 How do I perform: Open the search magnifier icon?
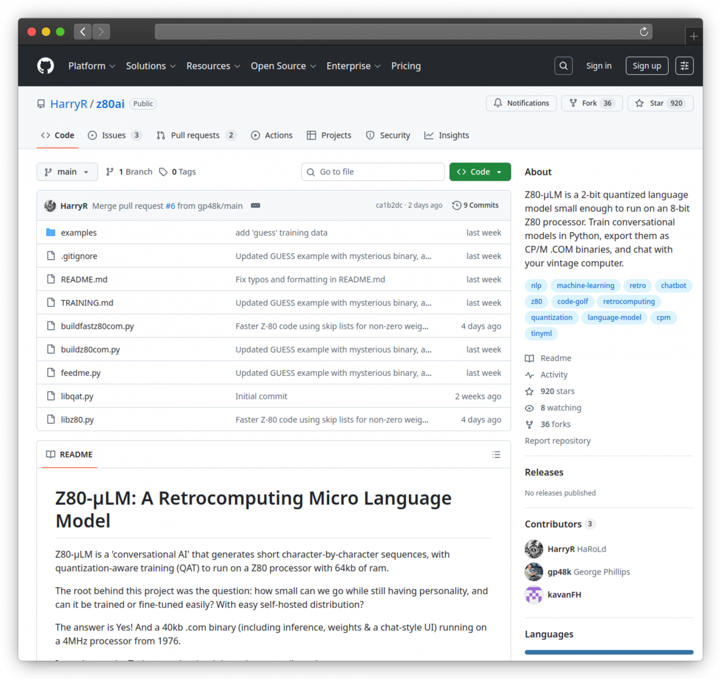[563, 66]
